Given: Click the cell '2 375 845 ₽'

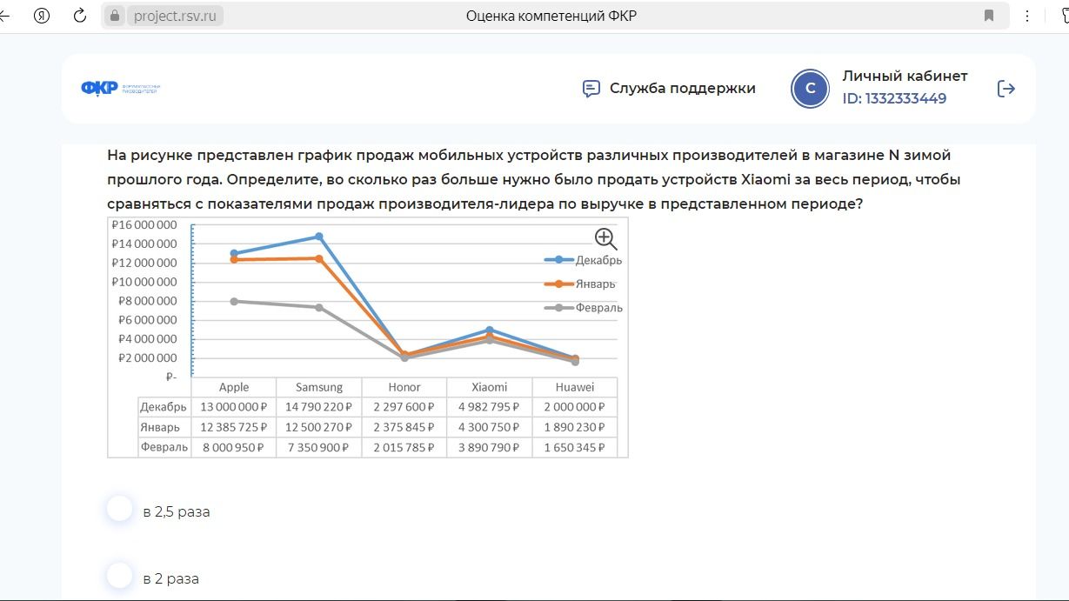Looking at the screenshot, I should click(404, 427).
